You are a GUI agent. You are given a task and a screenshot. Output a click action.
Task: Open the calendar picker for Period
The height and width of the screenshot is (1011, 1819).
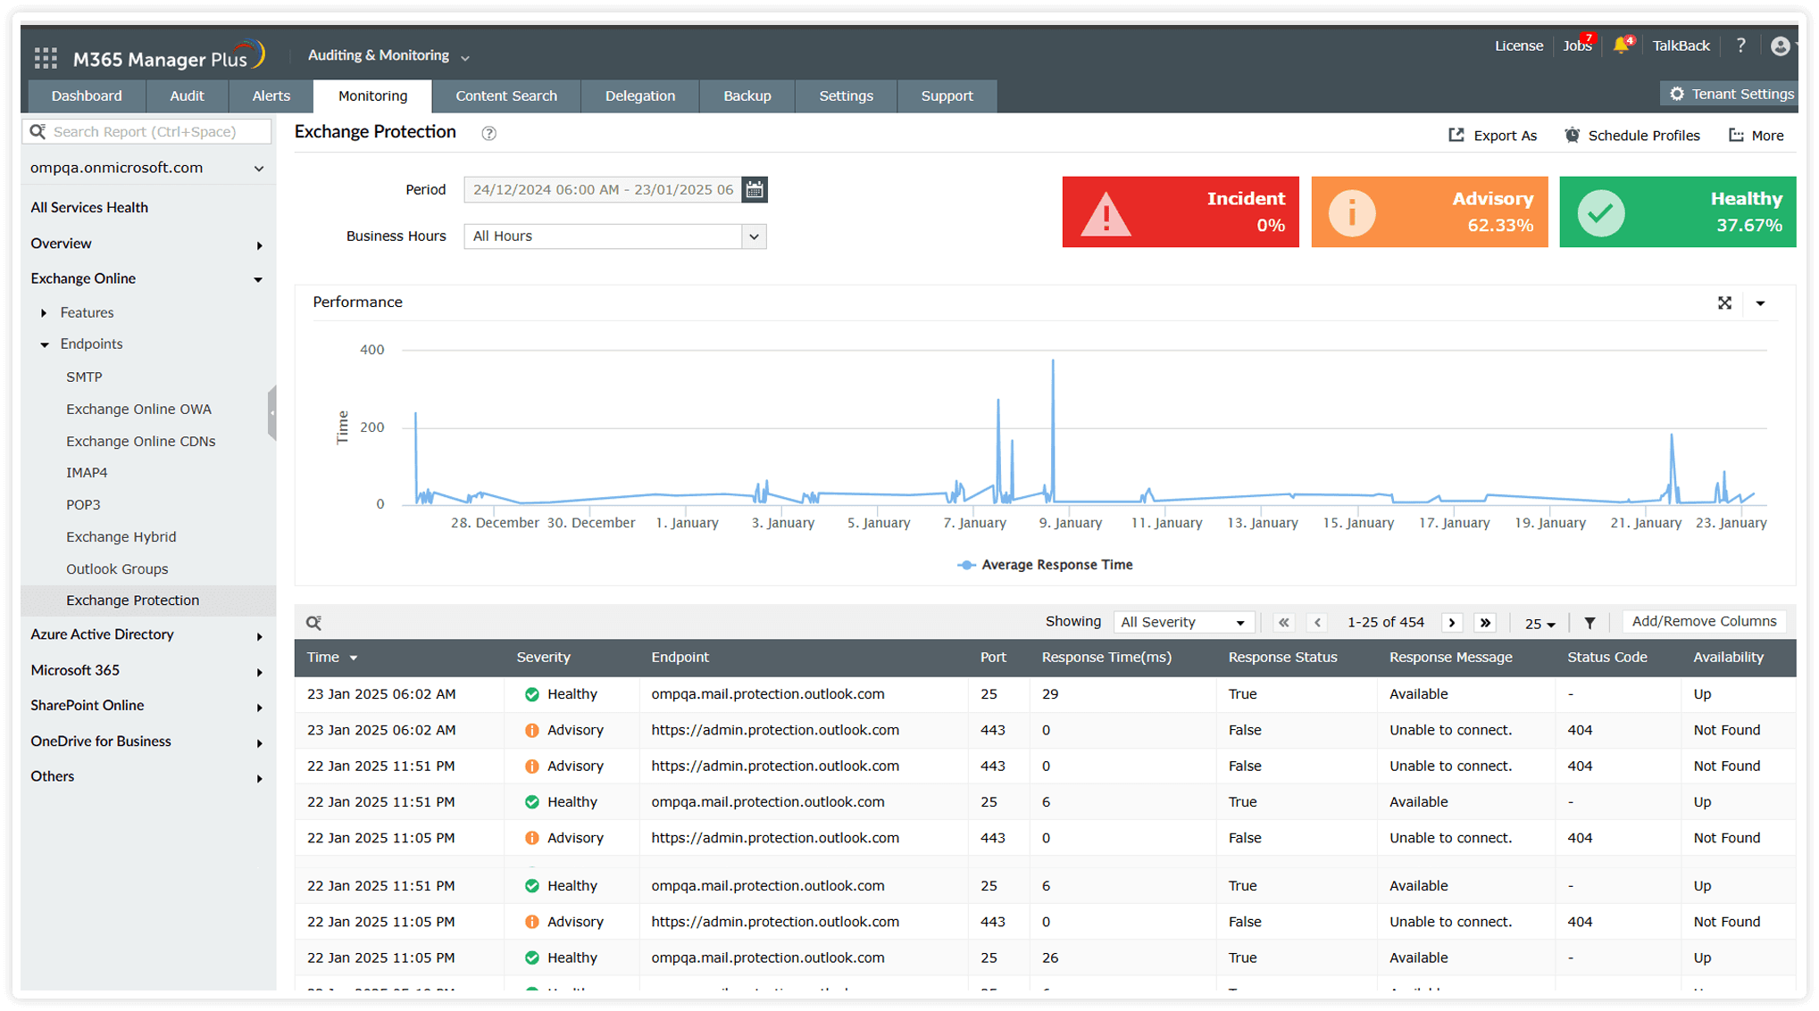tap(754, 189)
